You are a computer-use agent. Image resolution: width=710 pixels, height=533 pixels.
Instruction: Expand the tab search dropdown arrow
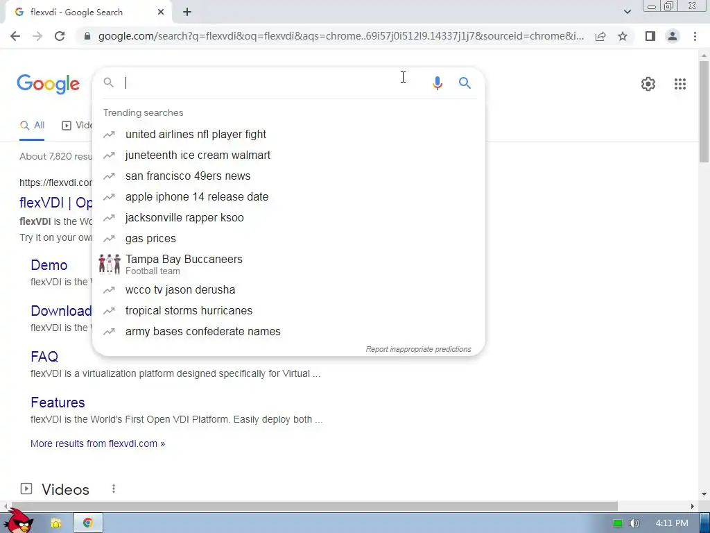click(627, 12)
